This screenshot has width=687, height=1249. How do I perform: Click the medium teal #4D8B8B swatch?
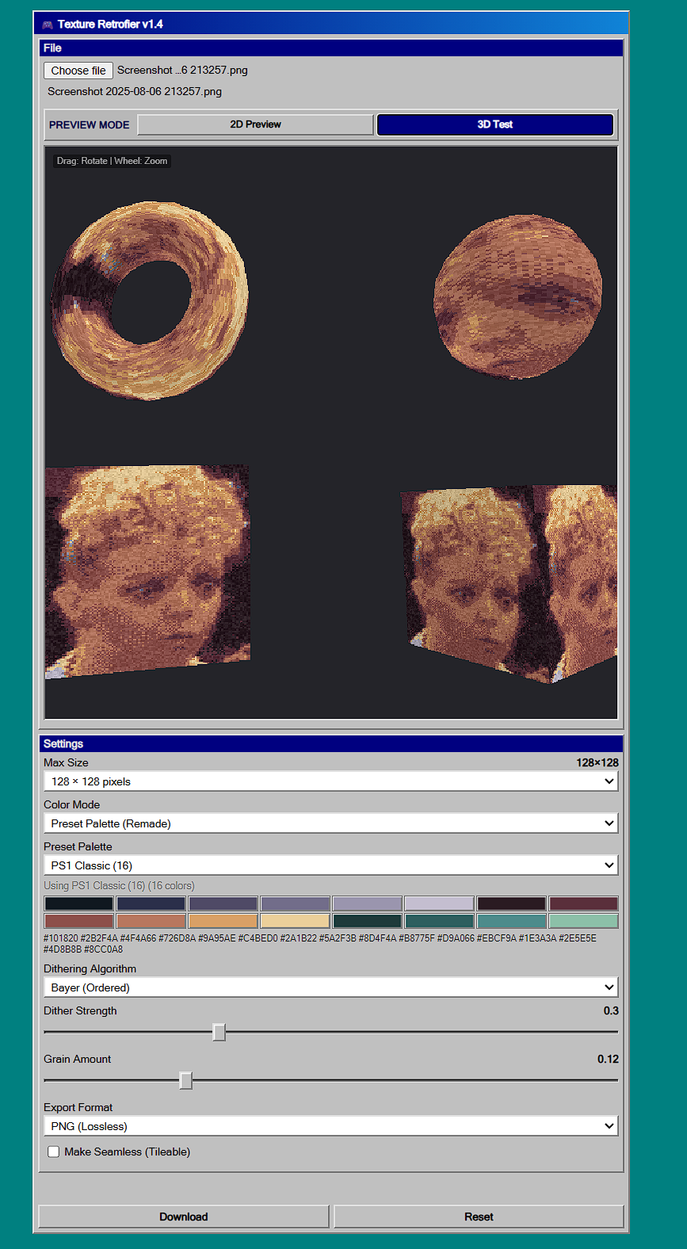[x=511, y=921]
